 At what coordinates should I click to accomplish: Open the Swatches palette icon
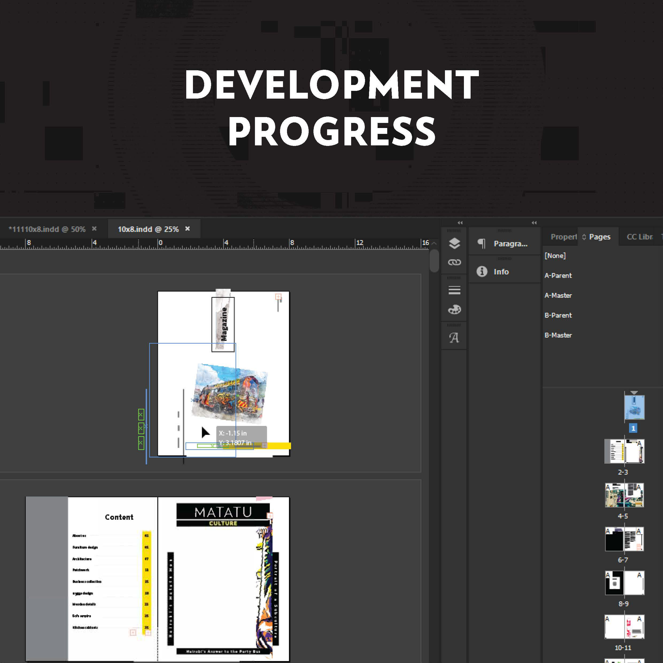click(454, 309)
